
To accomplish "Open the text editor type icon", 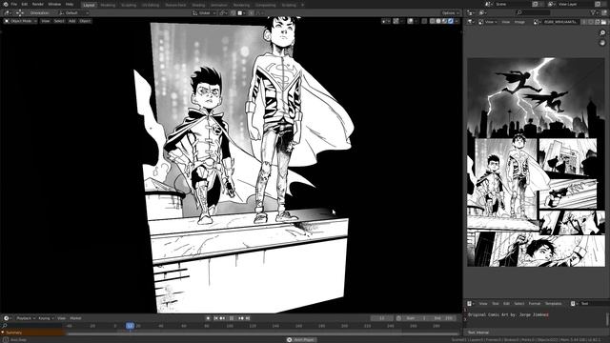I will pyautogui.click(x=470, y=303).
